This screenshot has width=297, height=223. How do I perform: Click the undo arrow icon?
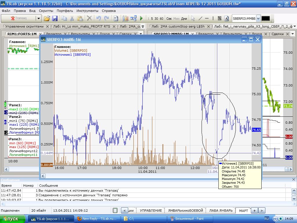pyautogui.click(x=98, y=18)
